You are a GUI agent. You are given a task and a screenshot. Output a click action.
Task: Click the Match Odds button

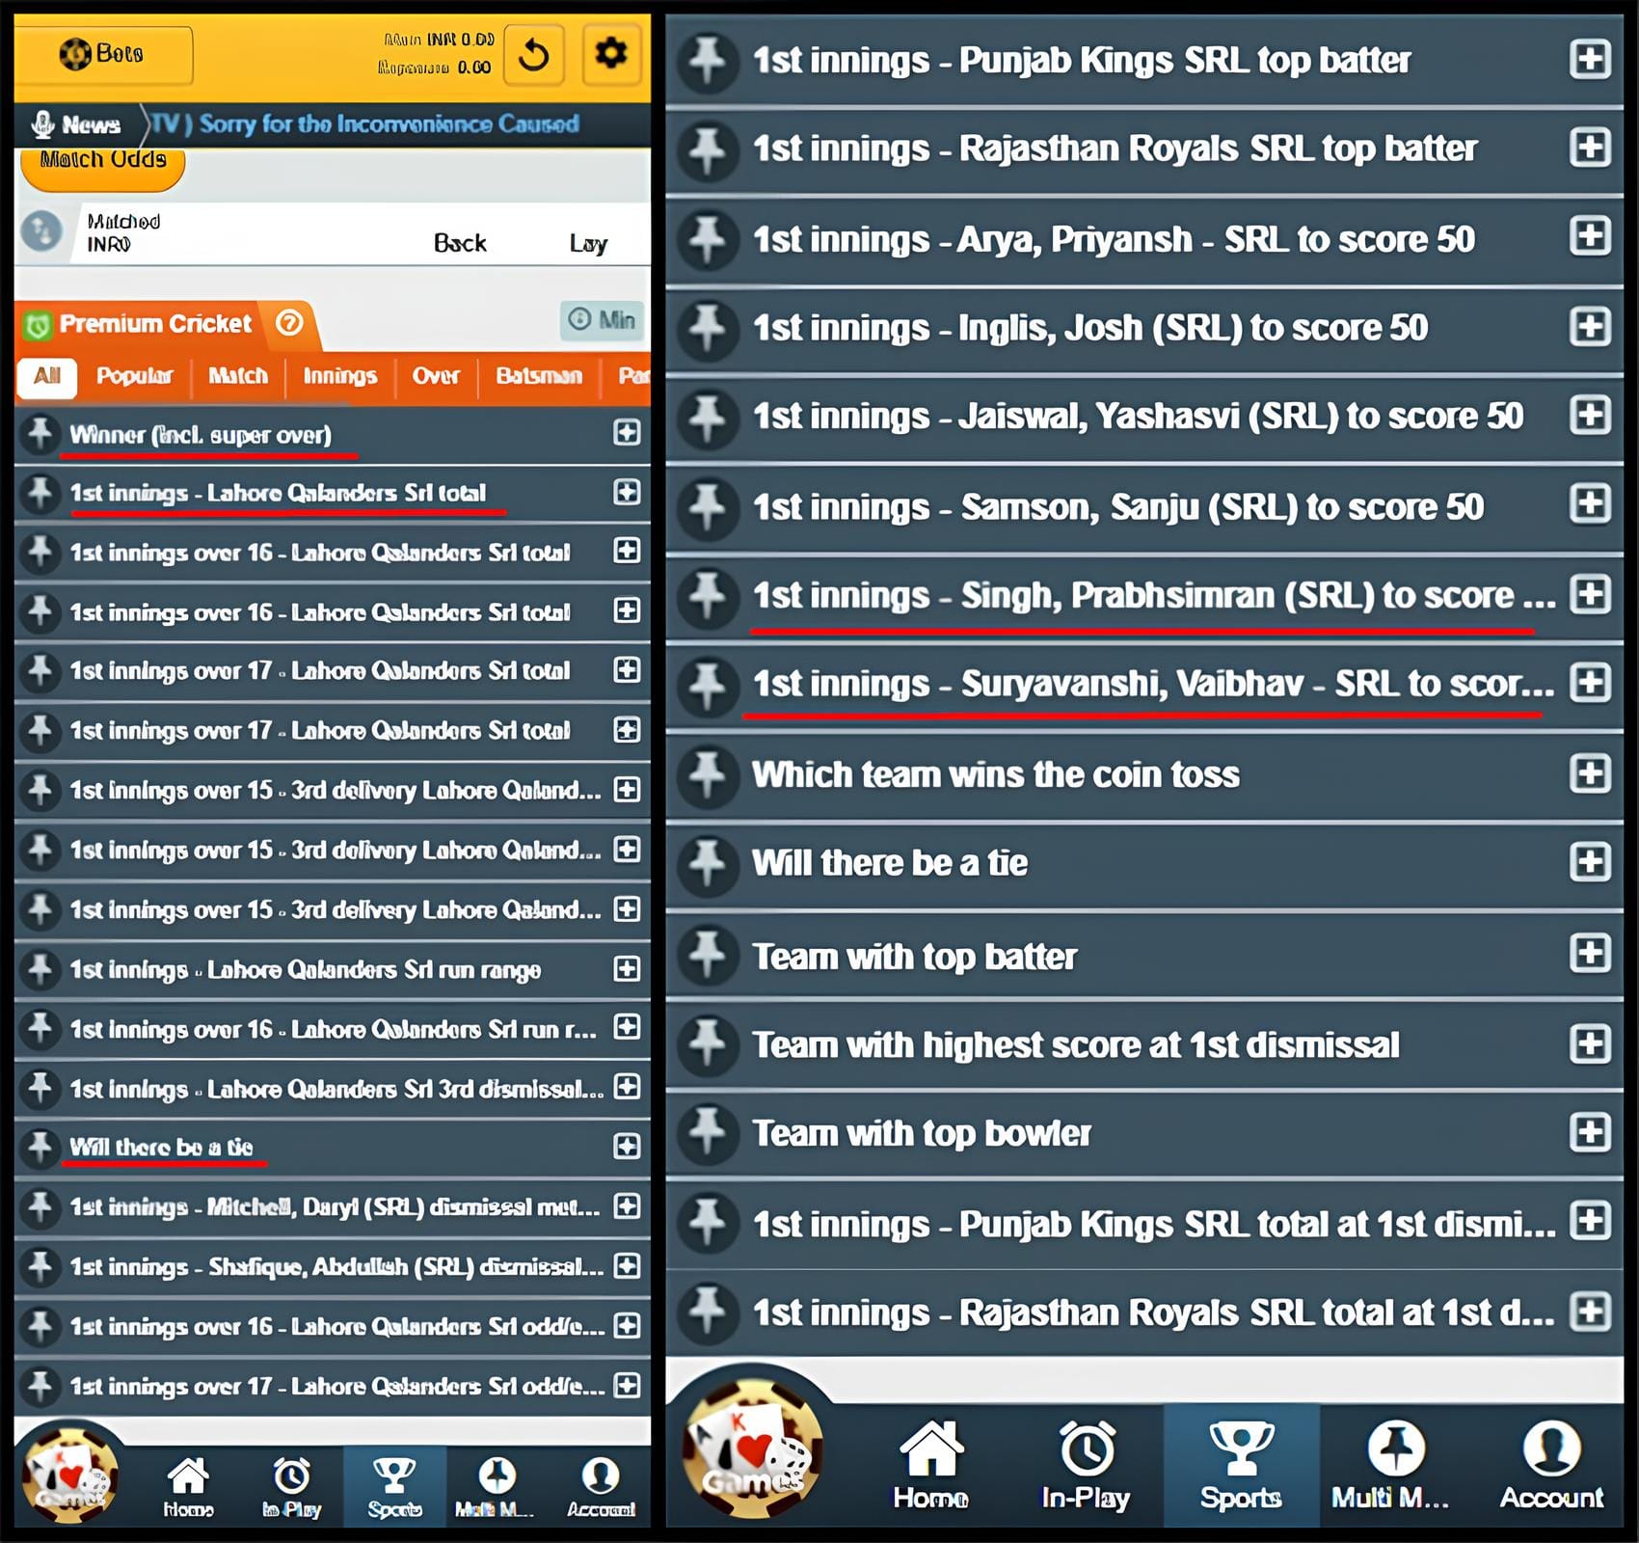[x=103, y=162]
